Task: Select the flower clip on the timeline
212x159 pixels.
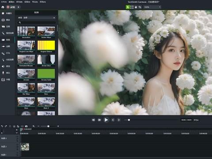Action: [25, 147]
